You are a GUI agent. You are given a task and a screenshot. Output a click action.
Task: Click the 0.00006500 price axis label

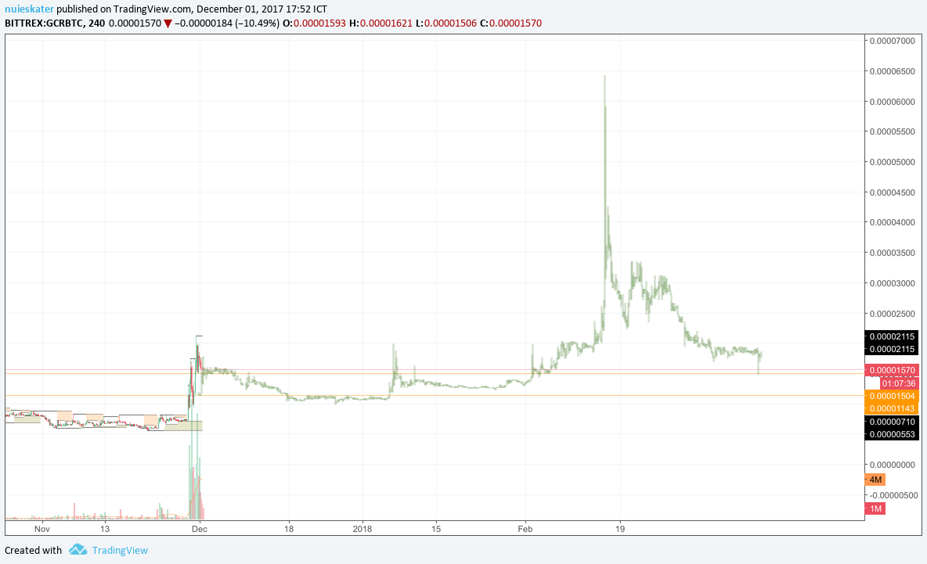coord(892,71)
